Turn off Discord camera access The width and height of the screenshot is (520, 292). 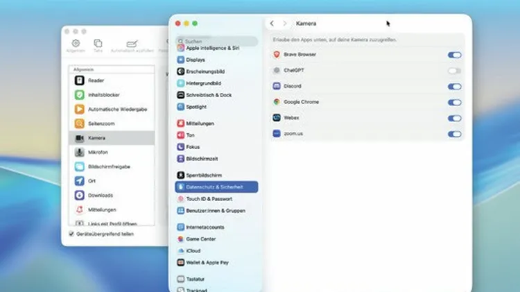[454, 87]
